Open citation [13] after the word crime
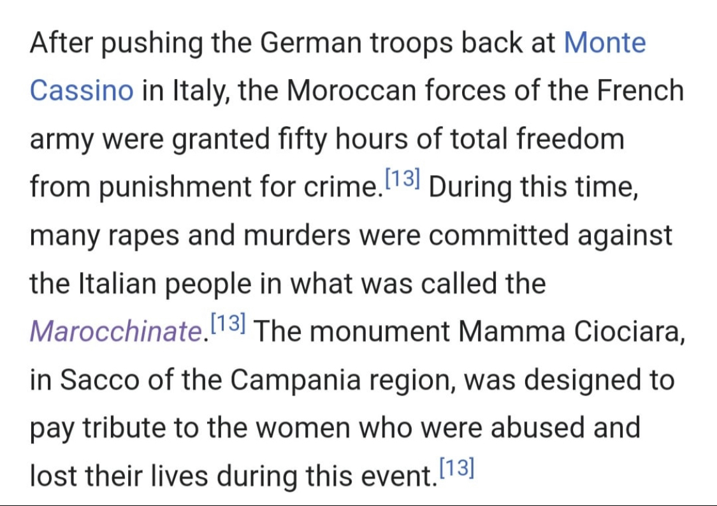The height and width of the screenshot is (506, 717). click(402, 178)
